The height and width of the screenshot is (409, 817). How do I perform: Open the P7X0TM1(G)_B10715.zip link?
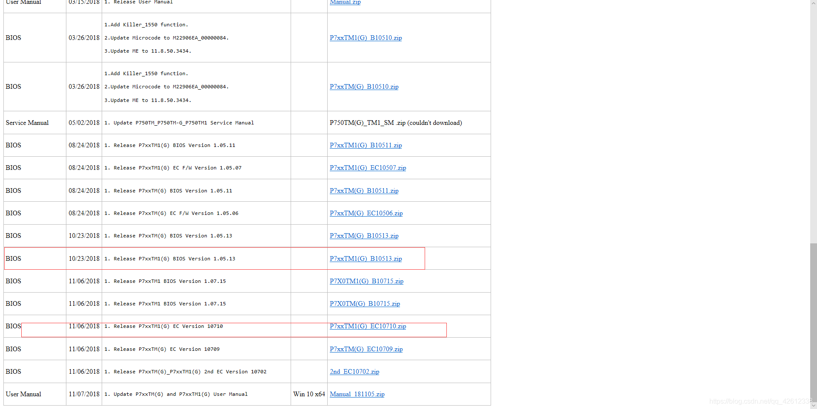[x=366, y=281]
